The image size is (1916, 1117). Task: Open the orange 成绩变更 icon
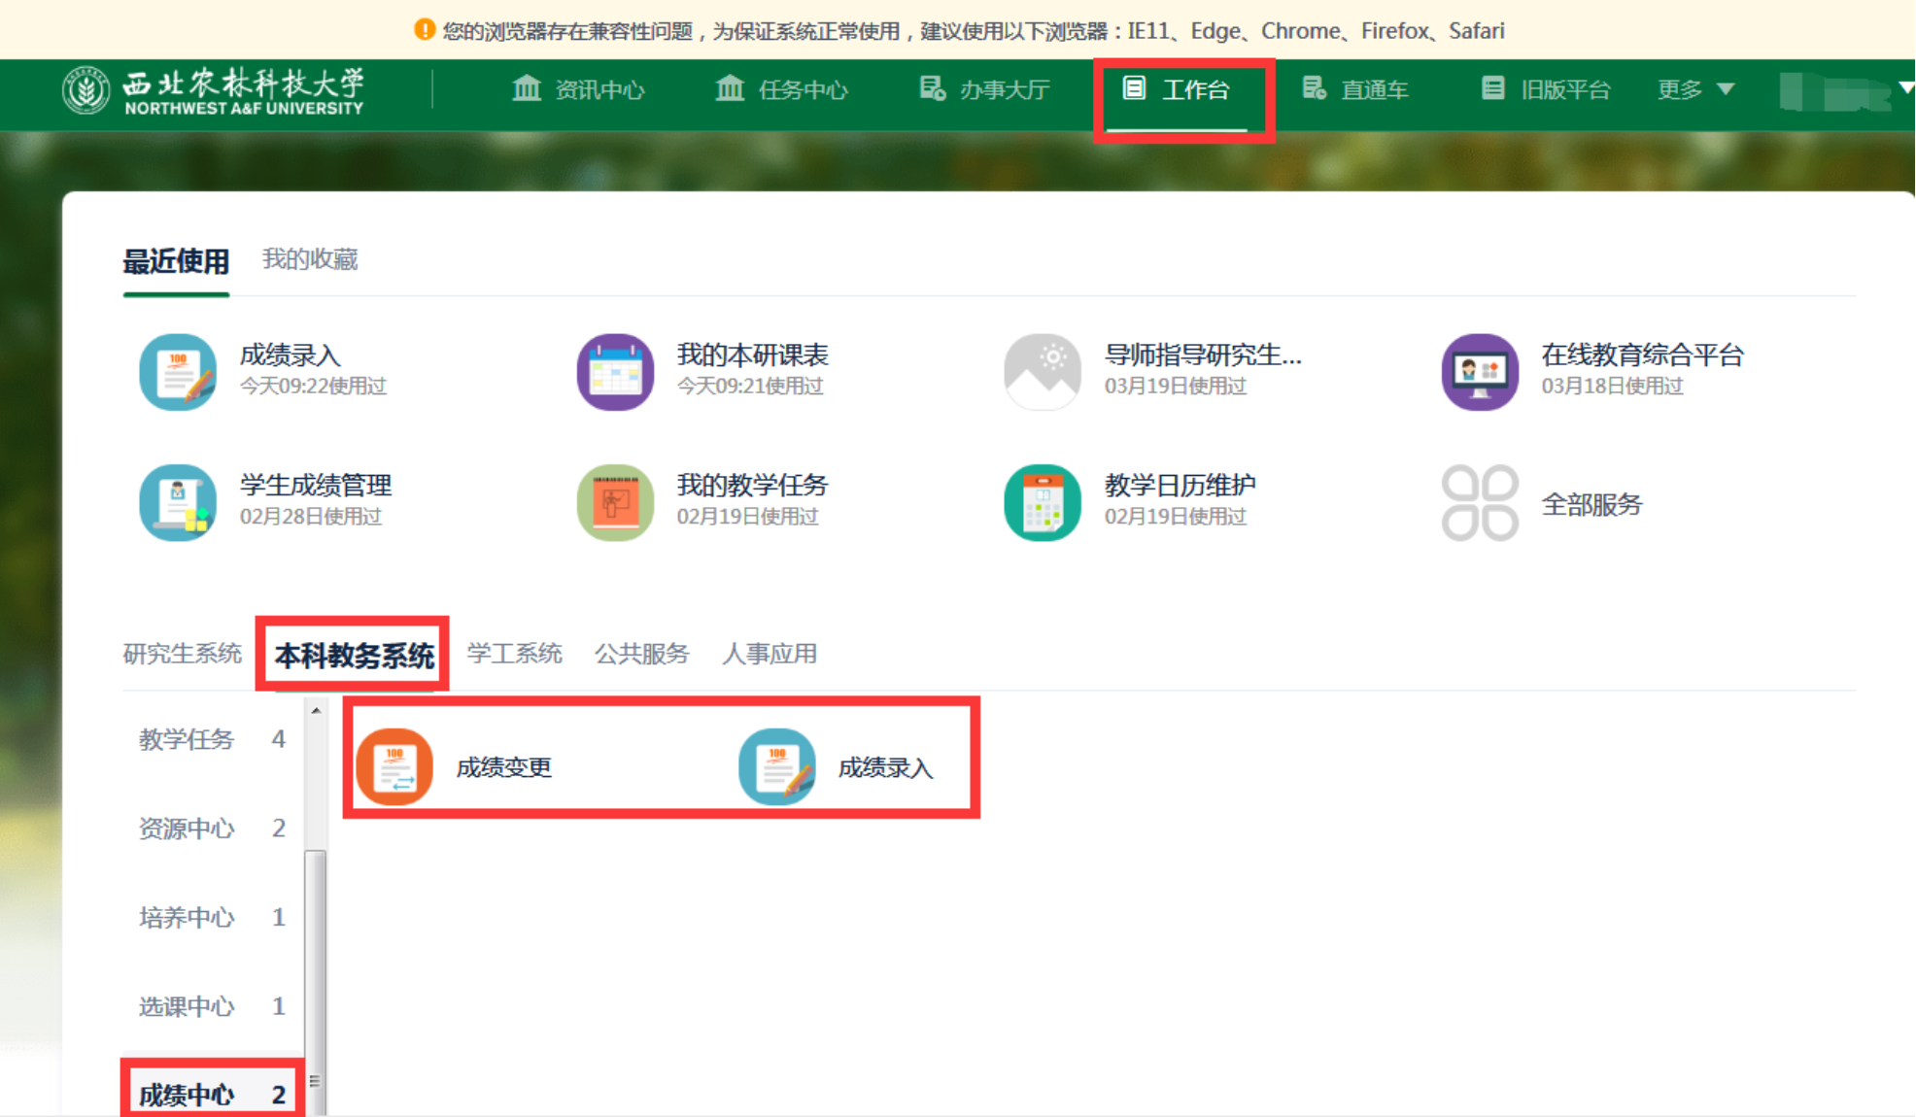click(394, 767)
